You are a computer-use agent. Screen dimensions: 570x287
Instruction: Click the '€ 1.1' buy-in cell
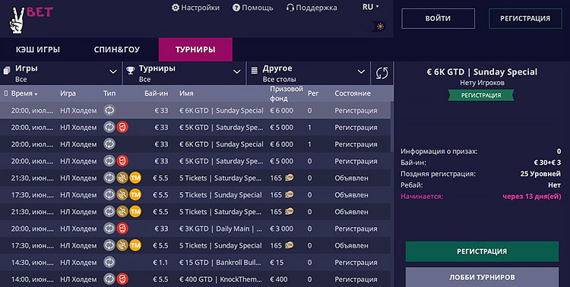[160, 262]
